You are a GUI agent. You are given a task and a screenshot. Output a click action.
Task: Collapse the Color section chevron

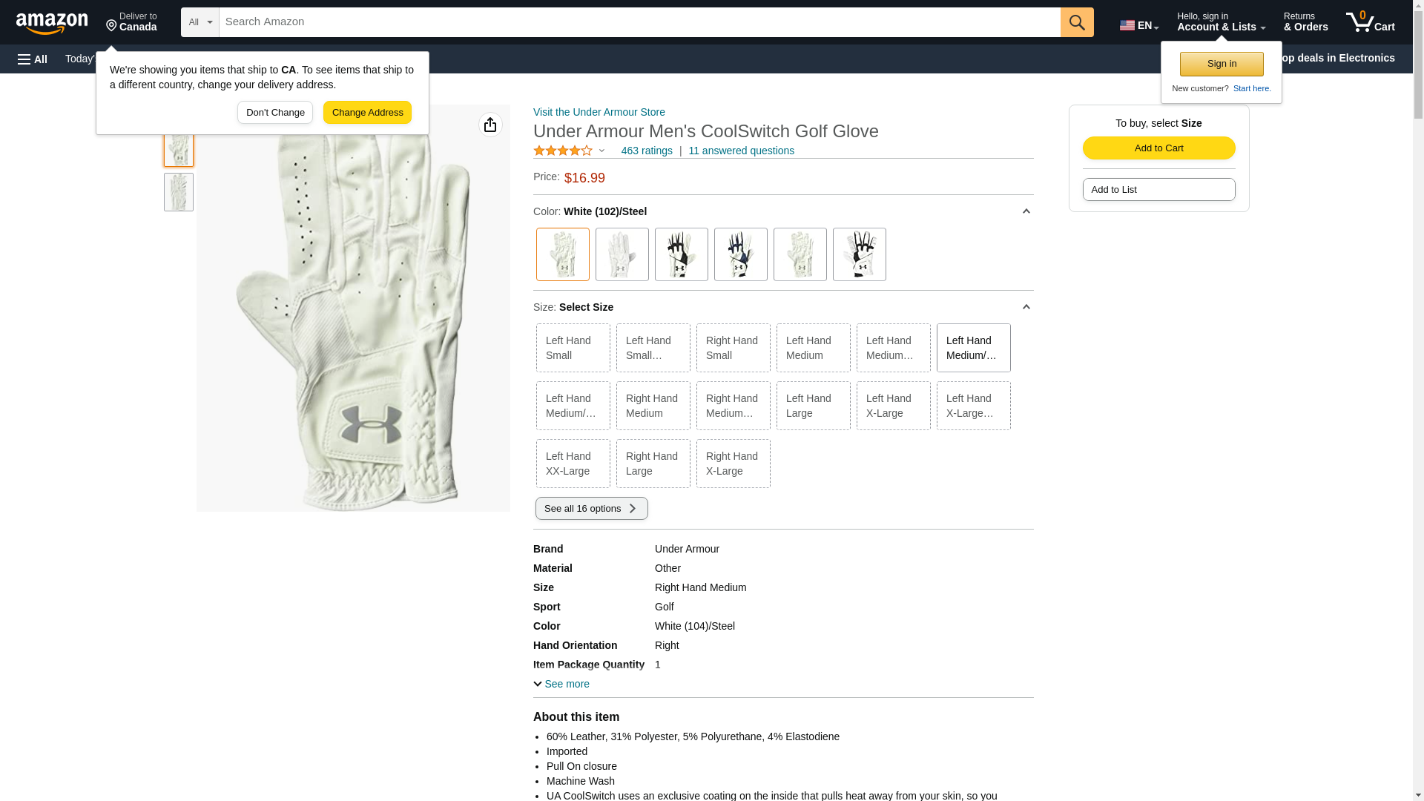pyautogui.click(x=1026, y=211)
